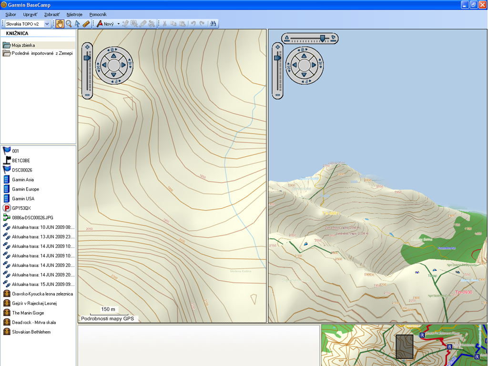
Task: Select the Garmin Europe waypoint
Action: 25,189
